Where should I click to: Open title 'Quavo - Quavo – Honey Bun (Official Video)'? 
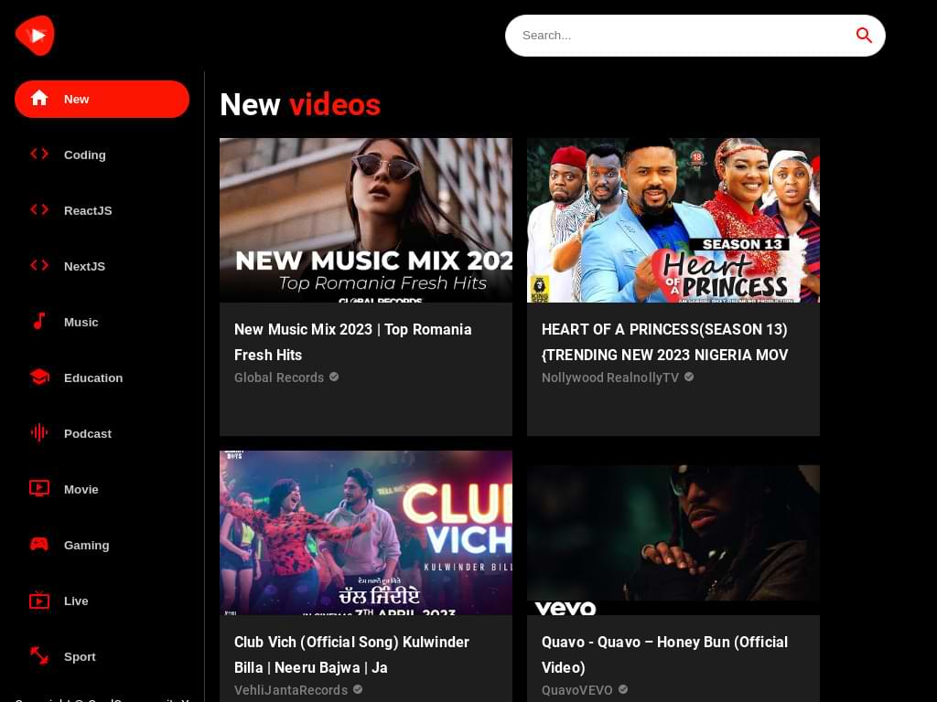click(665, 654)
